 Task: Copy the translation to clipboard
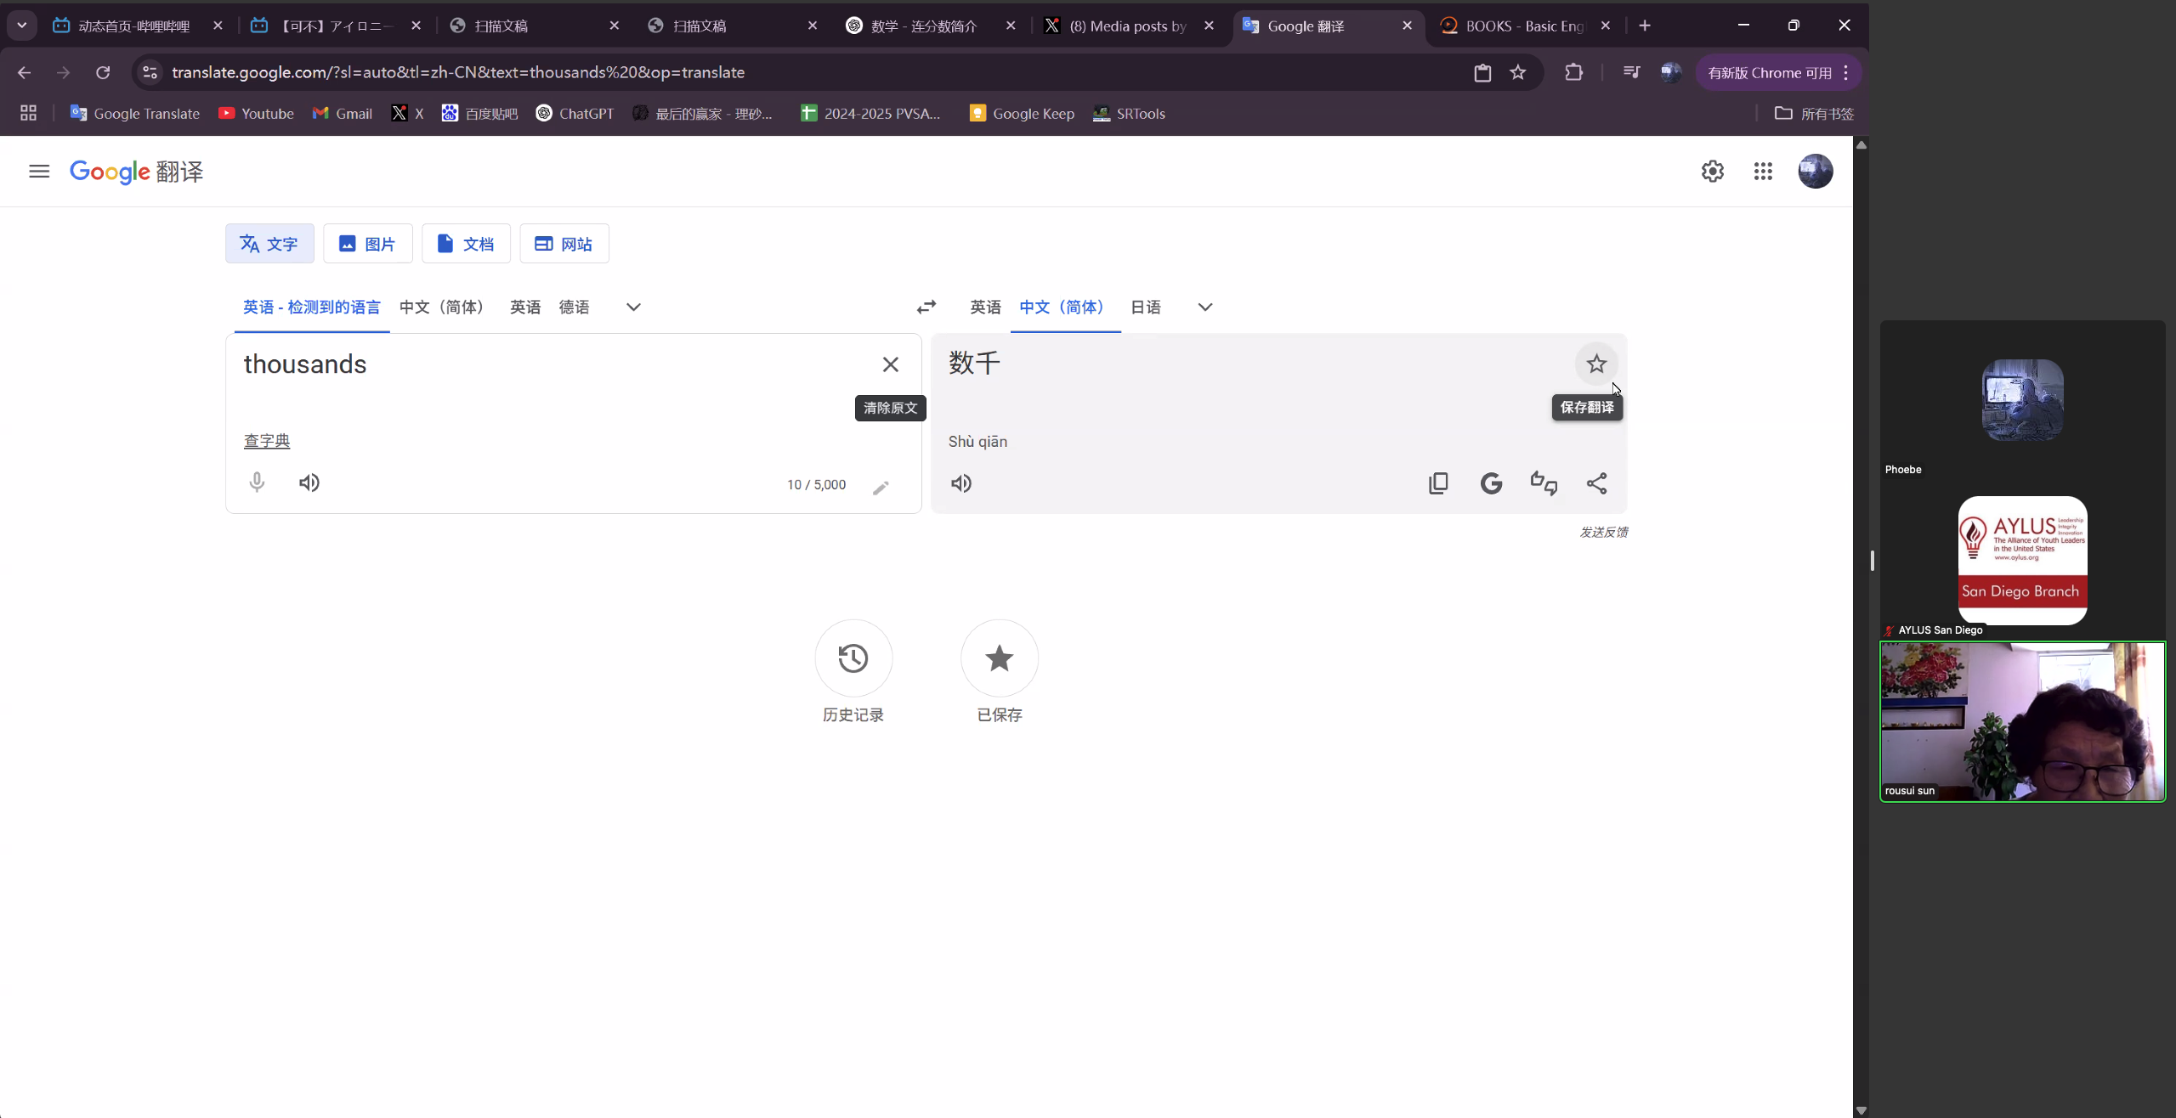coord(1438,484)
